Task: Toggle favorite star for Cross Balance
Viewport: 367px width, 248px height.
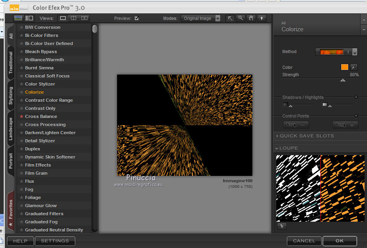Action: (x=21, y=116)
